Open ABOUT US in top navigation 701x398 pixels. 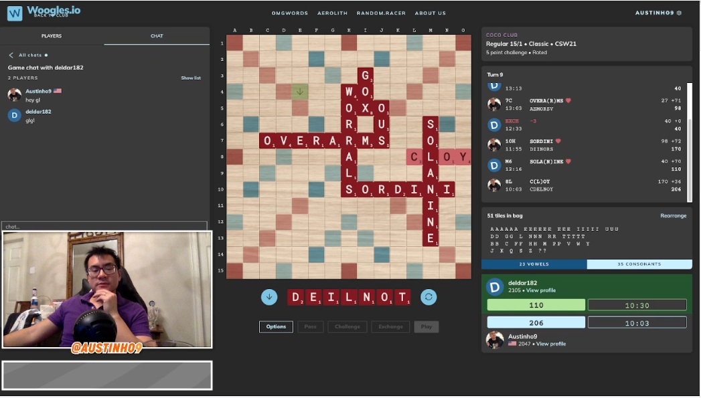[430, 13]
